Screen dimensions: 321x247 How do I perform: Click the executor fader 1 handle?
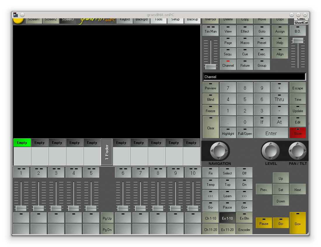pyautogui.click(x=21, y=208)
